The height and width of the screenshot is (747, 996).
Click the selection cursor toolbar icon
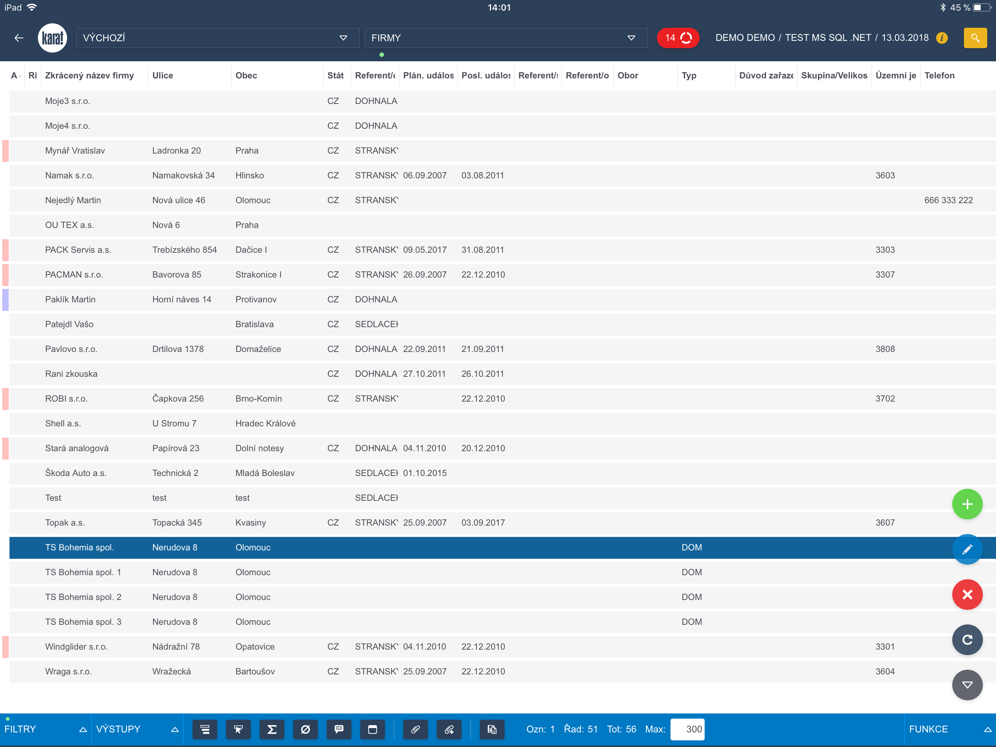coord(238,729)
